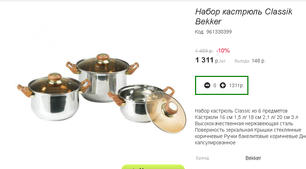
Task: Click the description starting Набор кастрюль Classic из 6 предметов
Action: pos(251,127)
